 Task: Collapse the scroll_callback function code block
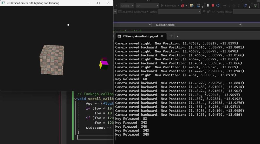pyautogui.click(x=75, y=99)
